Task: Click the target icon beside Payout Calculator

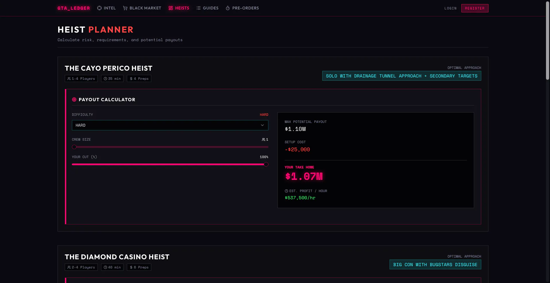Action: pos(74,99)
